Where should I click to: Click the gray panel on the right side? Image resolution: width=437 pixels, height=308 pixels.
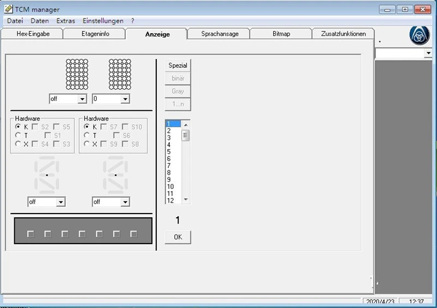(404, 177)
